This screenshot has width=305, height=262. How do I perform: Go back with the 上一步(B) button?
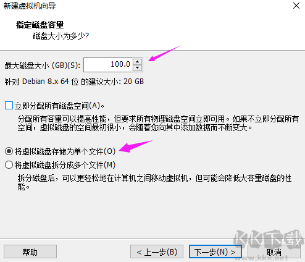pos(157,251)
